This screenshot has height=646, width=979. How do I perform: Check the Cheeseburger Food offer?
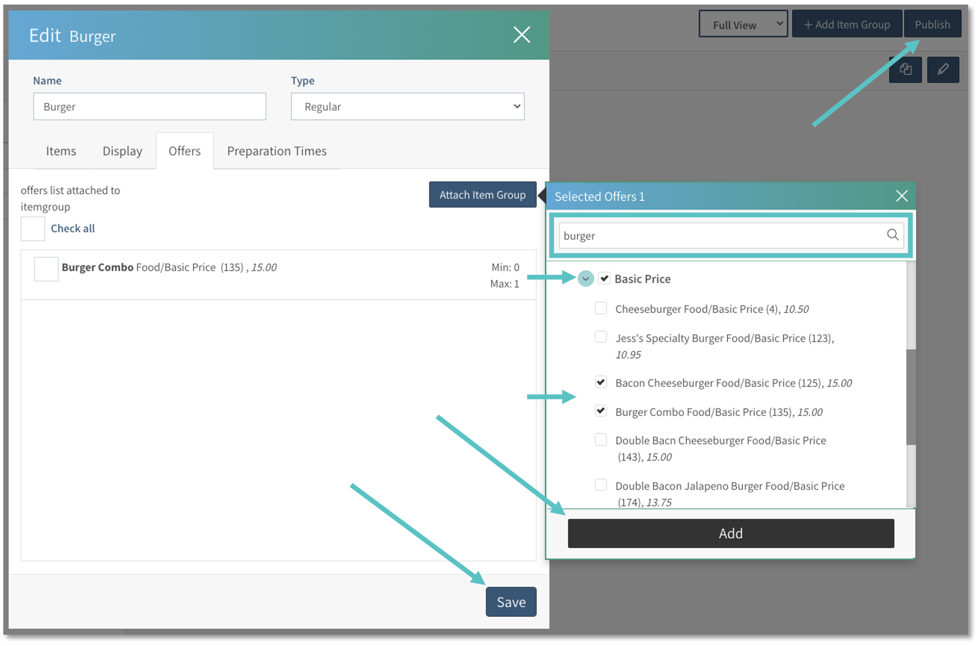(x=601, y=308)
